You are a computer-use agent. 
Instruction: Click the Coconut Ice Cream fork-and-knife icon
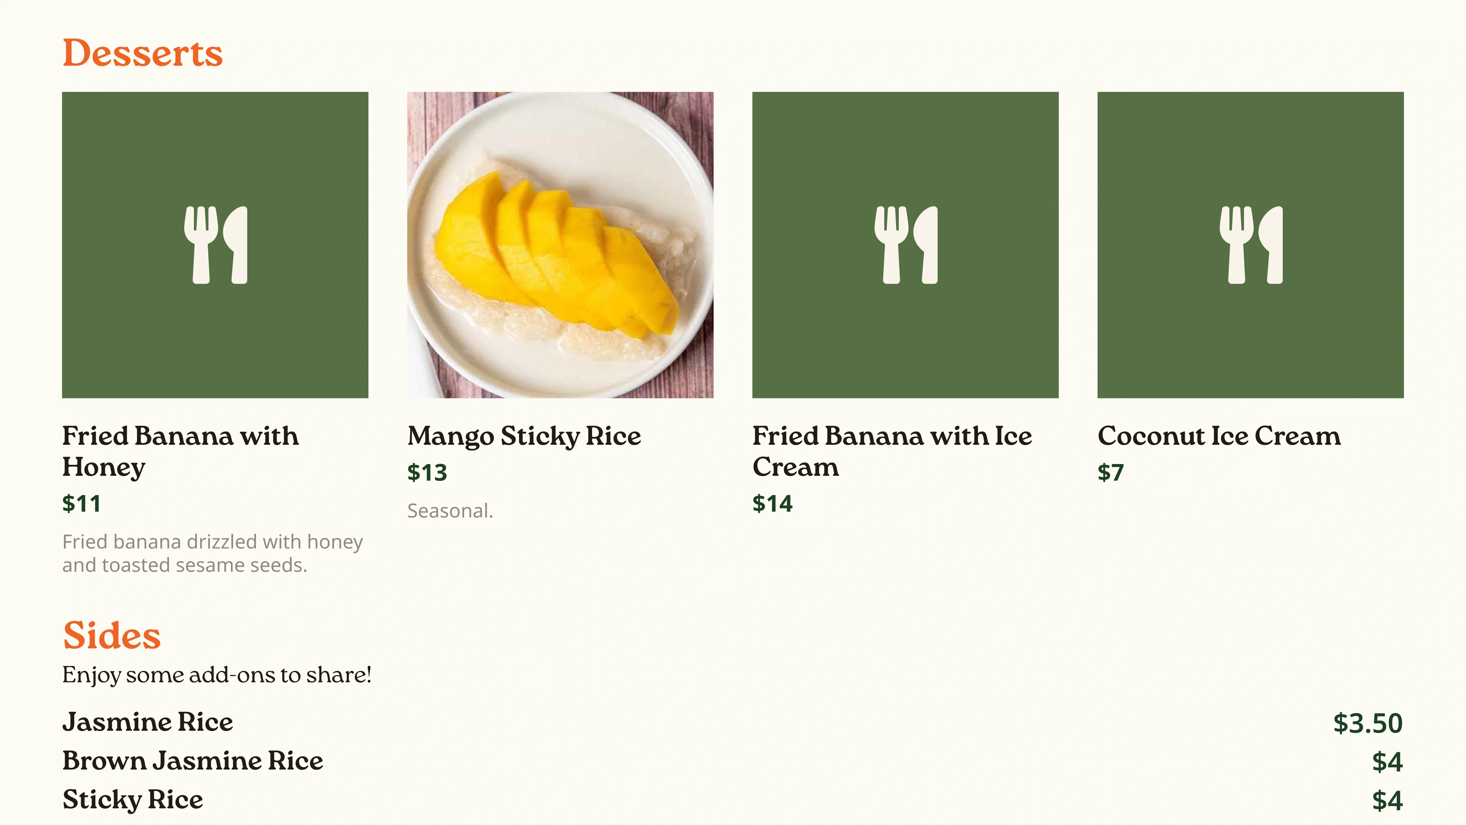(1250, 245)
